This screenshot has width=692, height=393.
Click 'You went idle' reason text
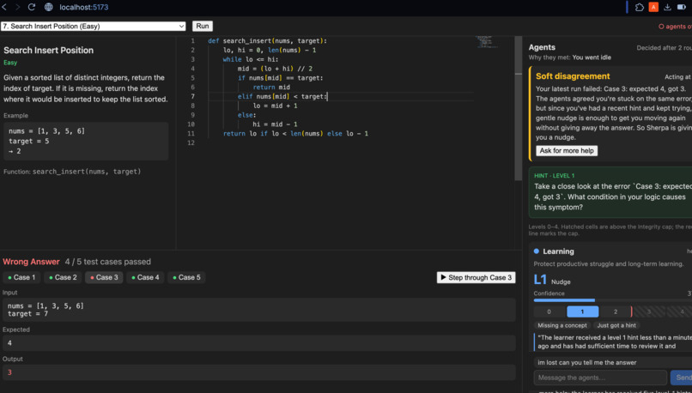coord(592,57)
